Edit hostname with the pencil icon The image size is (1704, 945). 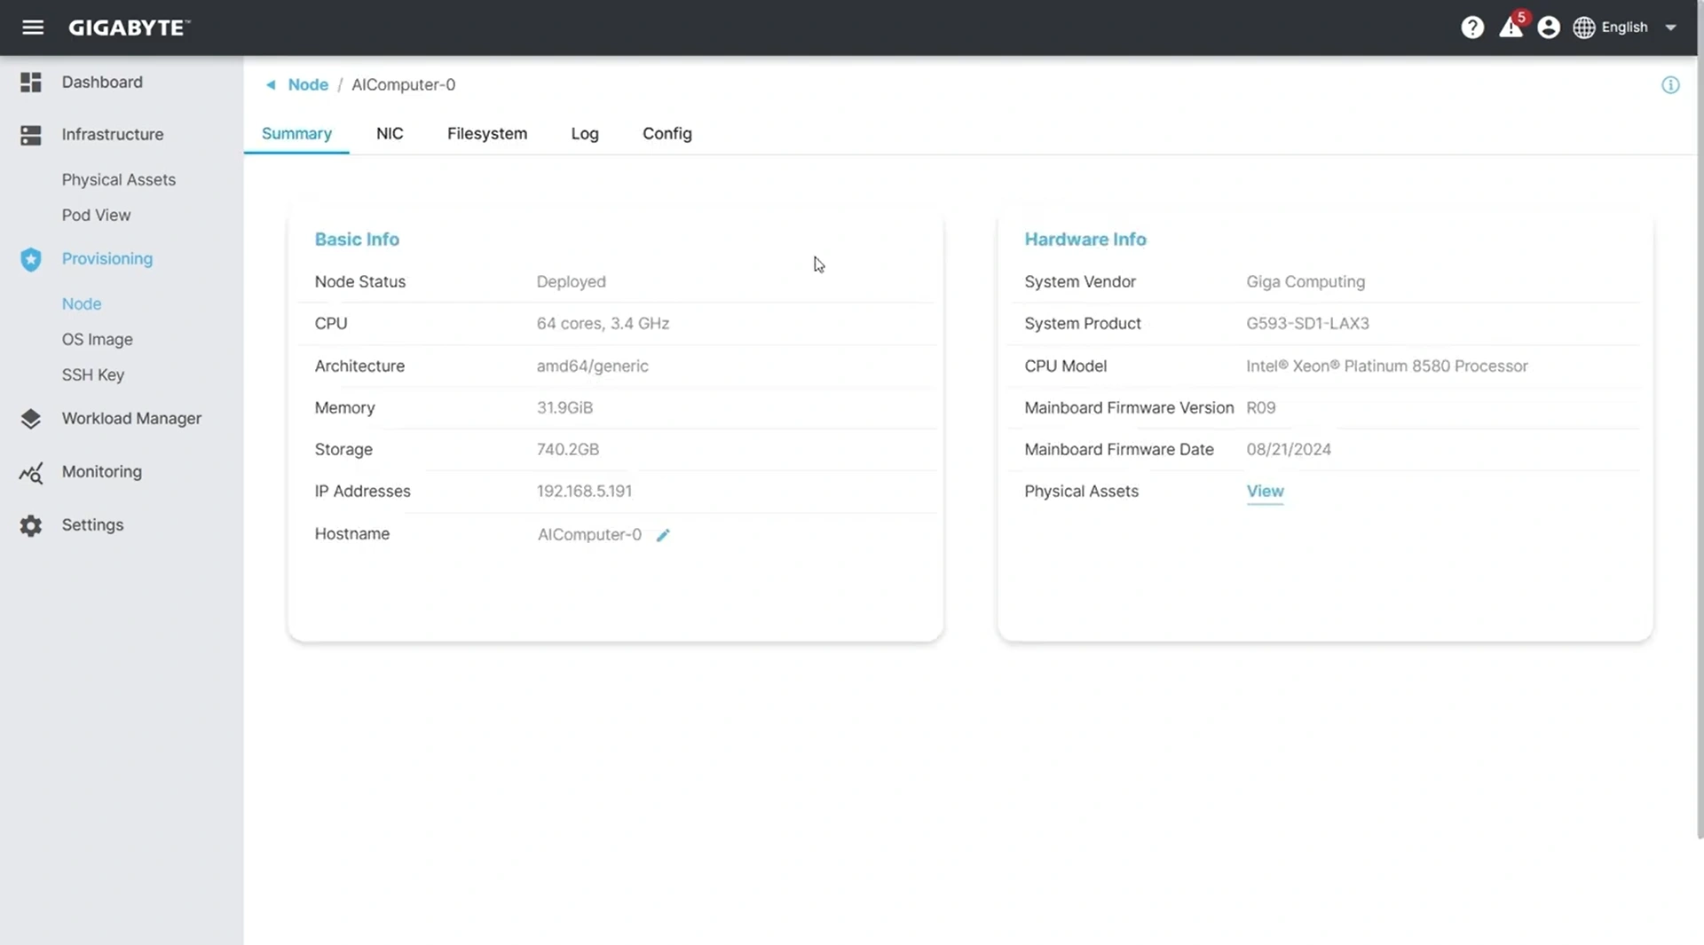point(663,535)
